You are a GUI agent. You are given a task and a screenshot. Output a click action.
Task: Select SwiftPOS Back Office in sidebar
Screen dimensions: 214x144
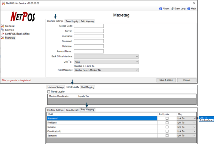tap(17, 34)
